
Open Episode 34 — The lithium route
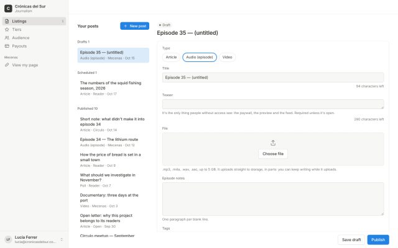click(113, 142)
